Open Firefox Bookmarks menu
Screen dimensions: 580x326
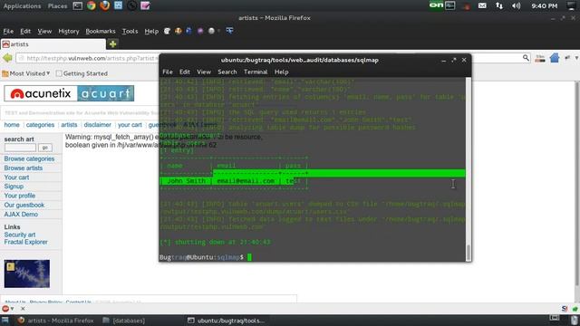click(x=101, y=32)
